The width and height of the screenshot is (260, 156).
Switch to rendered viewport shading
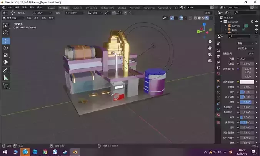coord(207,18)
